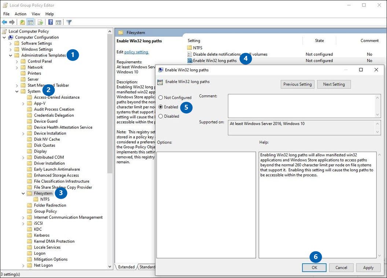The width and height of the screenshot is (387, 278).
Task: Collapse the System node
Action: [17, 91]
